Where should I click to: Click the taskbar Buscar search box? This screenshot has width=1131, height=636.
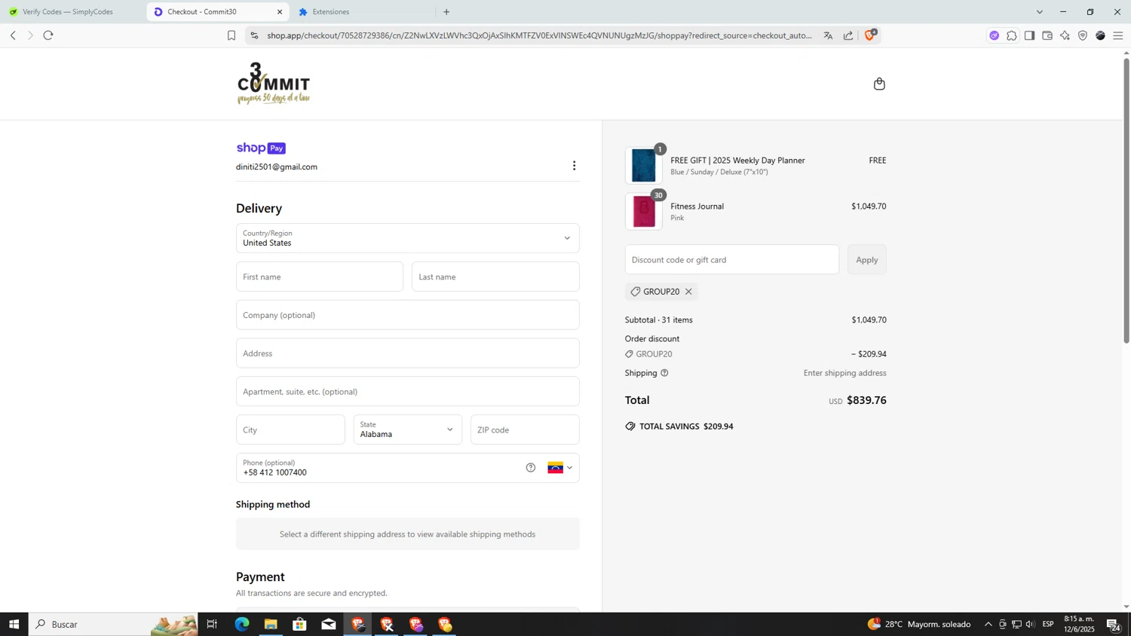pyautogui.click(x=113, y=624)
